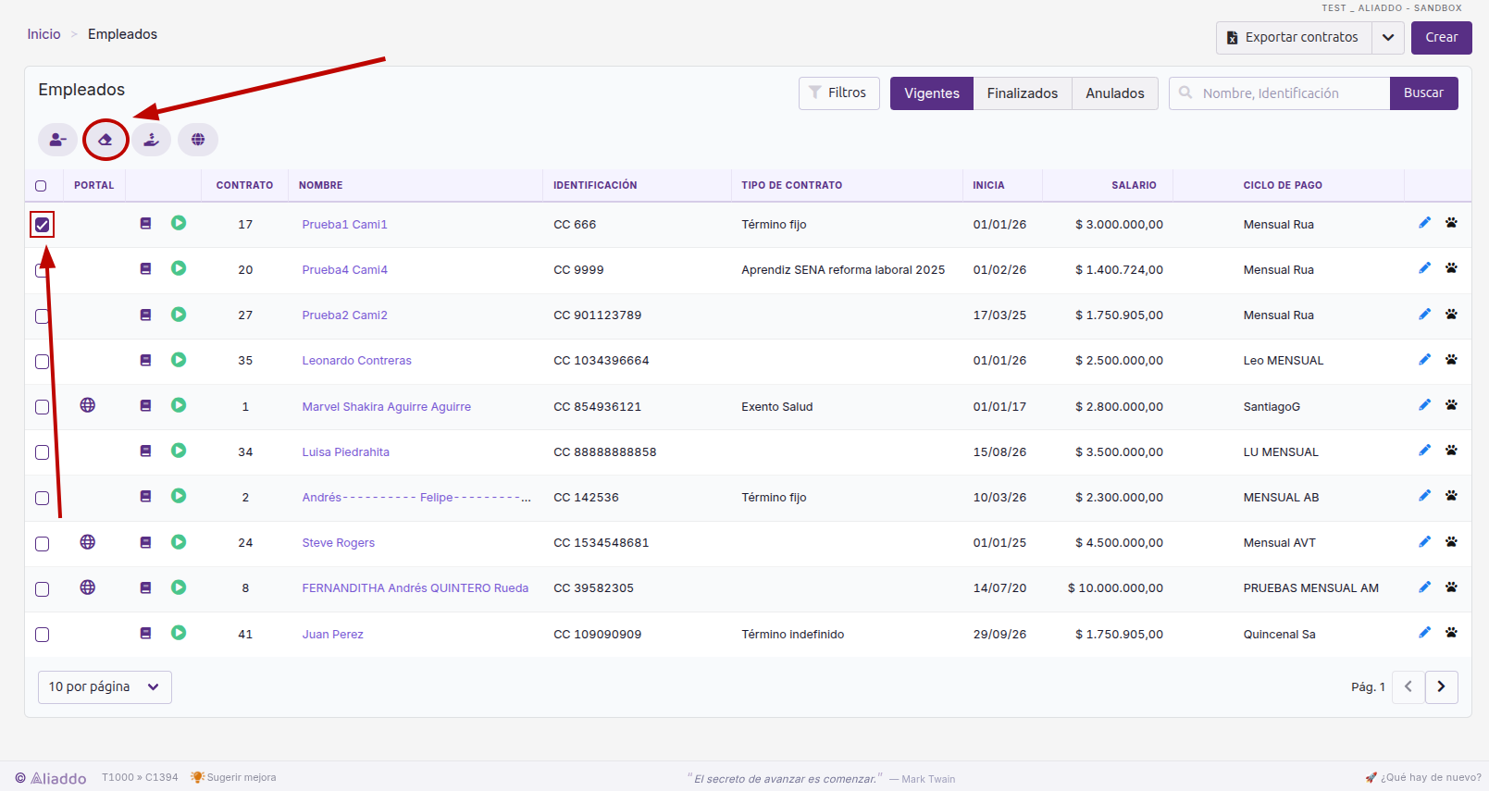Click the remove employee user-minus icon
1489x791 pixels.
(57, 140)
